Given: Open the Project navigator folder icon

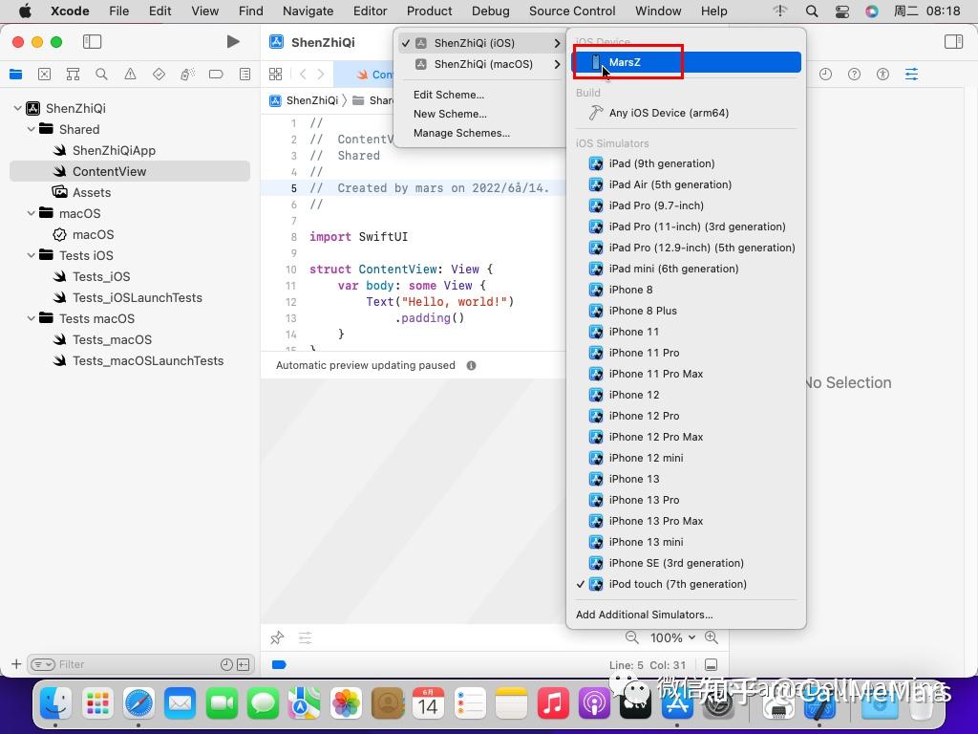Looking at the screenshot, I should pyautogui.click(x=16, y=75).
